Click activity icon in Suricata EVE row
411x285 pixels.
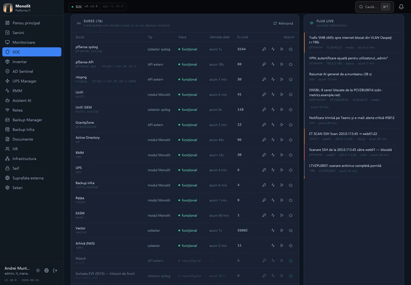click(273, 276)
